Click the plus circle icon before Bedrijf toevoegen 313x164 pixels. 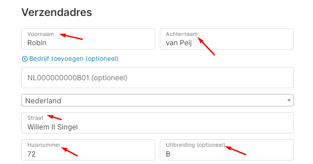click(x=24, y=59)
